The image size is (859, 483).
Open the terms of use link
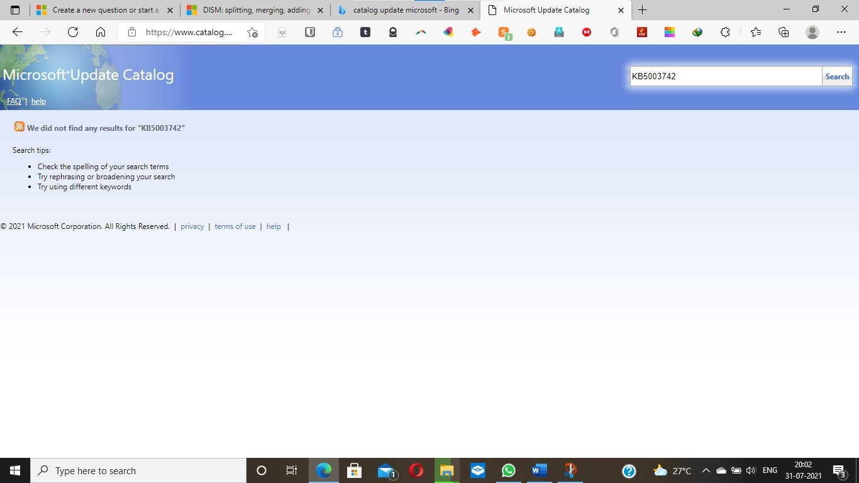click(235, 226)
